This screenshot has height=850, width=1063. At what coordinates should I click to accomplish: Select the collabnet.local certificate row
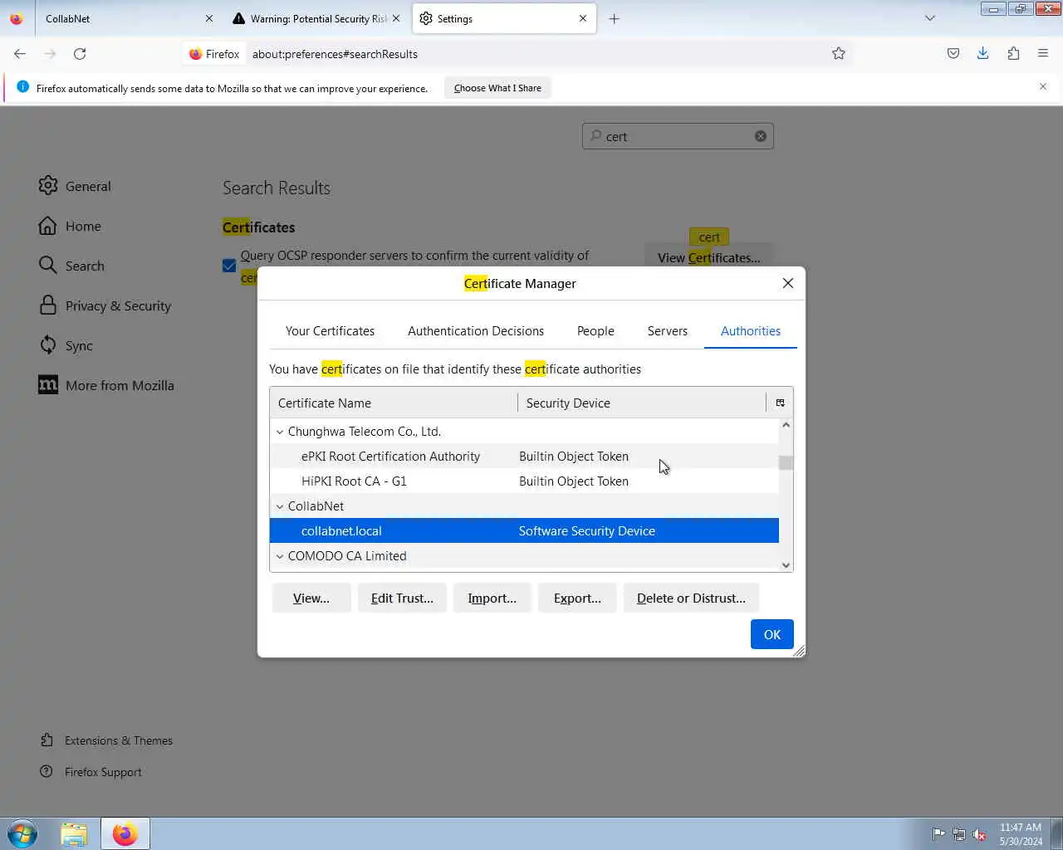pyautogui.click(x=524, y=531)
